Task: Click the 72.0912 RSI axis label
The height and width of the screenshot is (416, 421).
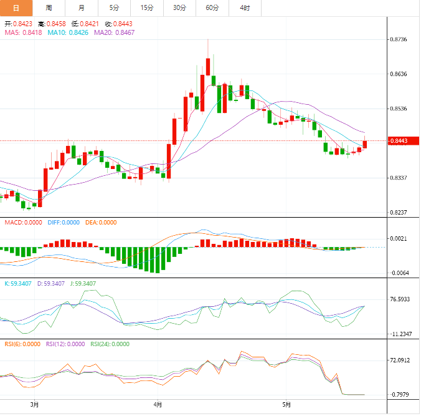Action: (x=400, y=360)
